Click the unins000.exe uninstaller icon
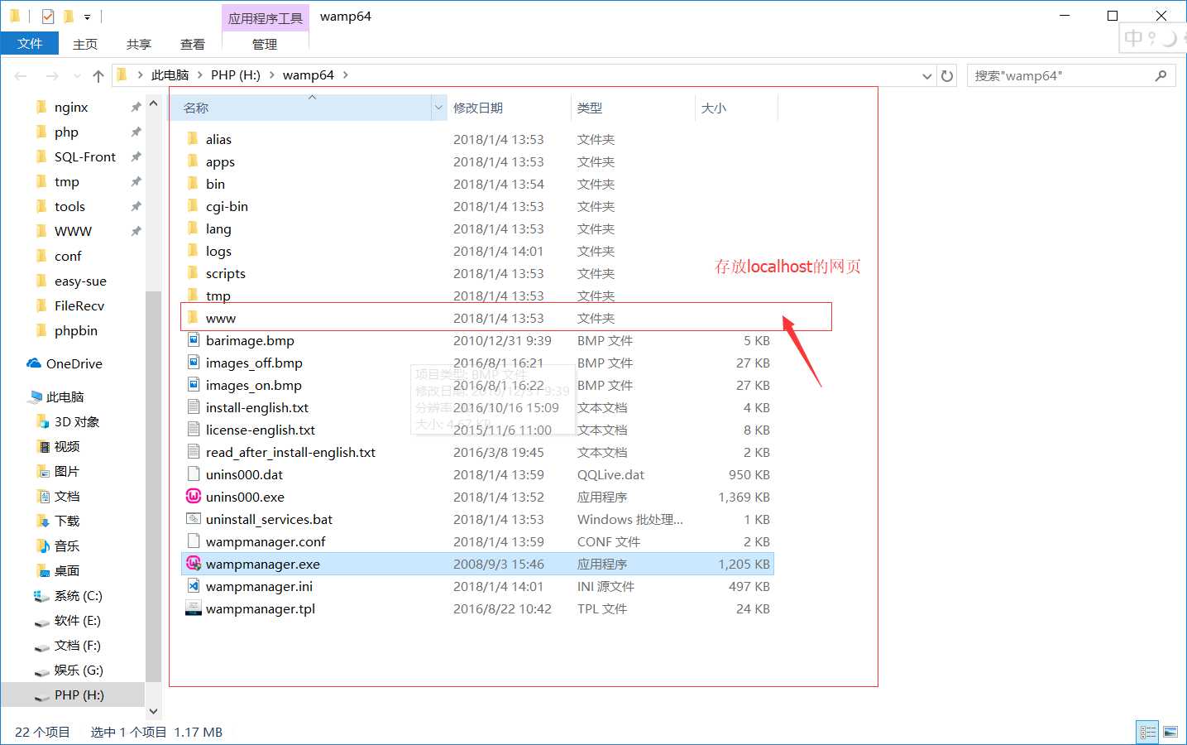The width and height of the screenshot is (1187, 745). (x=193, y=496)
